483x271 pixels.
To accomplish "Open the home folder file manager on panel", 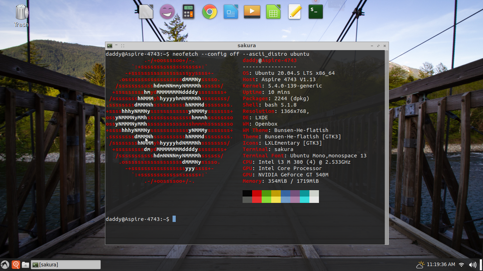I will [25, 265].
